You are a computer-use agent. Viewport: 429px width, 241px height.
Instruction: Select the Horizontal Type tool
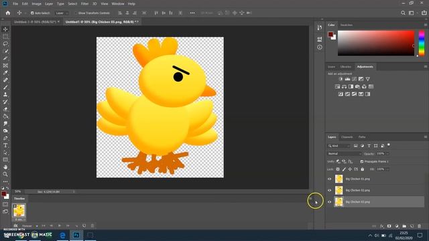(x=5, y=145)
